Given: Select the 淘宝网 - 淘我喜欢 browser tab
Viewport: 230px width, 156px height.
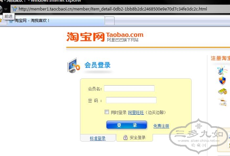Looking at the screenshot, I should tap(56, 21).
